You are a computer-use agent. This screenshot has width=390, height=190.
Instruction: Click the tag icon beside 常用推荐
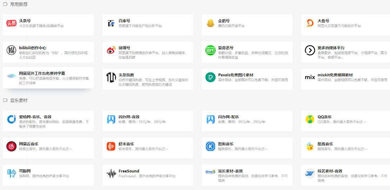5,4
